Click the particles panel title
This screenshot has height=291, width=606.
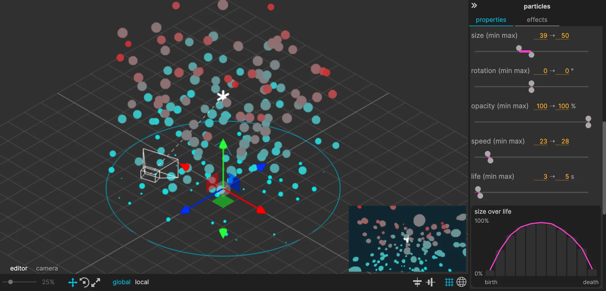537,6
